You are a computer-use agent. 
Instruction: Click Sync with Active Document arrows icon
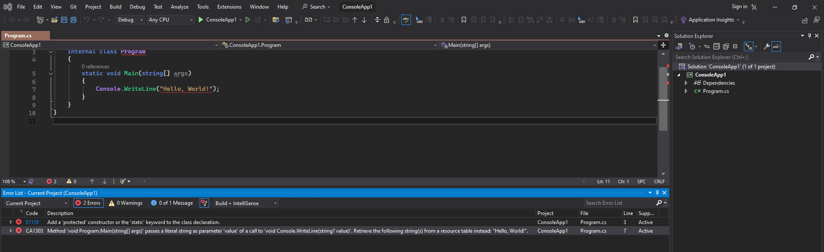[707, 46]
